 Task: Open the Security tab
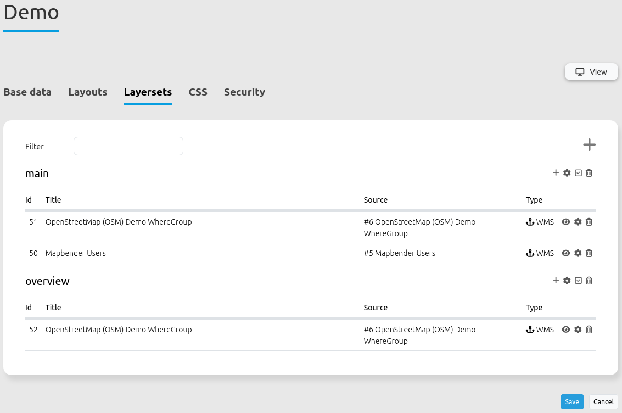[x=244, y=92]
